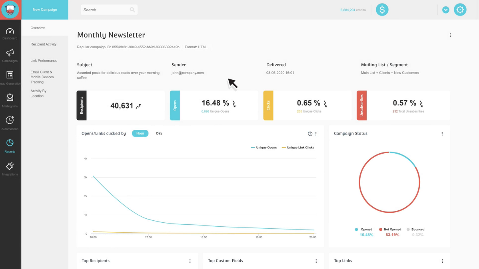Switch chart grouping to Day
This screenshot has width=479, height=269.
click(159, 133)
